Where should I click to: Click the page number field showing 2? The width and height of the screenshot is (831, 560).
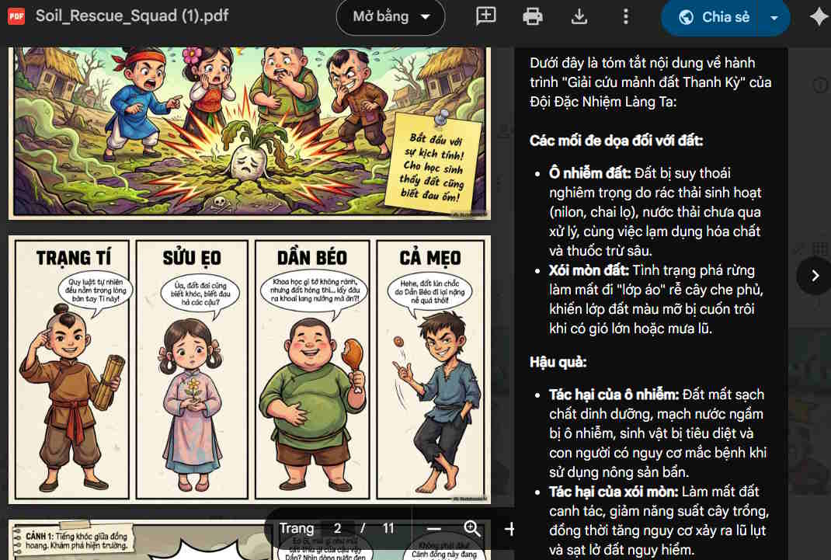point(337,528)
